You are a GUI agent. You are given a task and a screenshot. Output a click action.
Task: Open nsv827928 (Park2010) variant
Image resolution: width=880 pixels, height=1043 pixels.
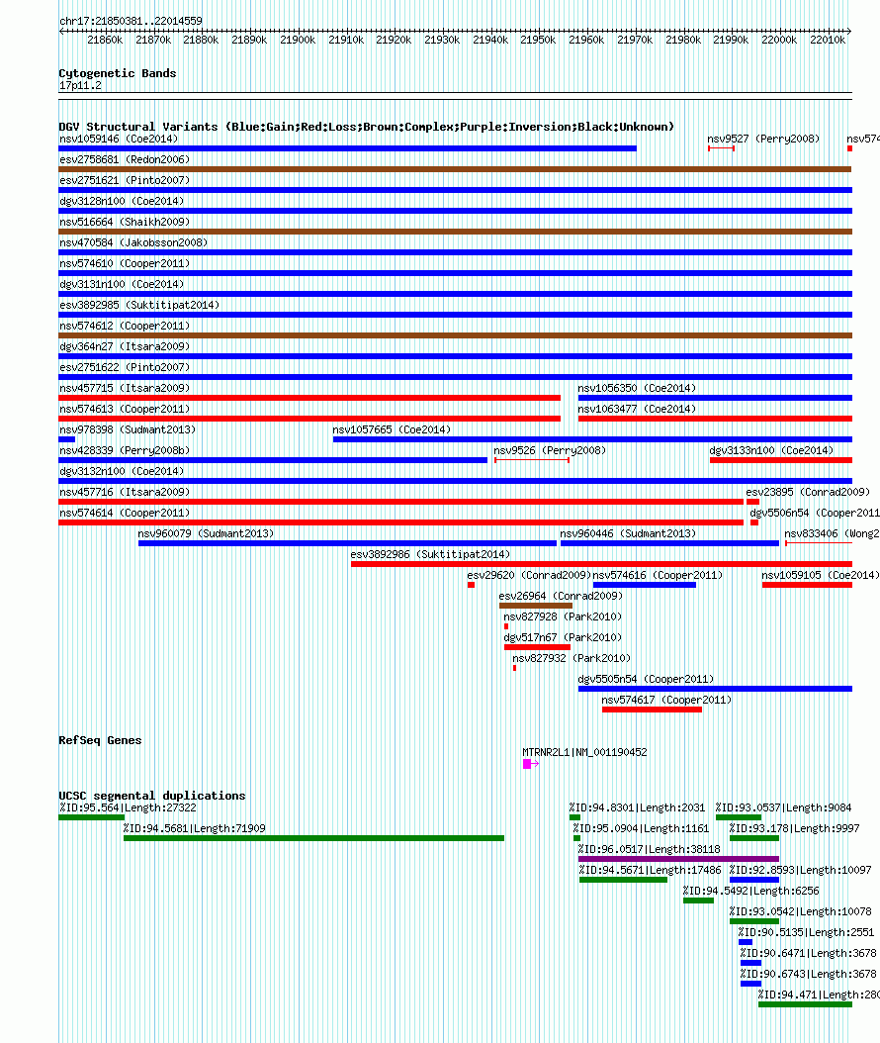point(563,616)
